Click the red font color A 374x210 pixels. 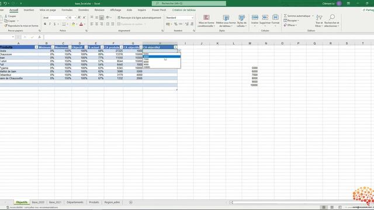pyautogui.click(x=81, y=24)
